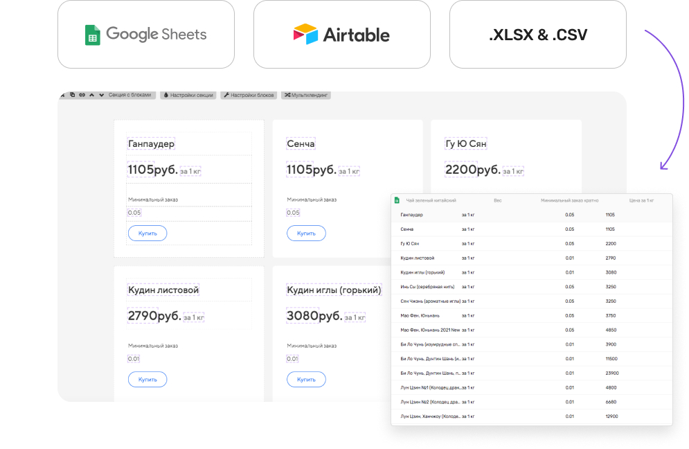Select the Google Sheets integration card
The image size is (689, 449).
tap(146, 35)
